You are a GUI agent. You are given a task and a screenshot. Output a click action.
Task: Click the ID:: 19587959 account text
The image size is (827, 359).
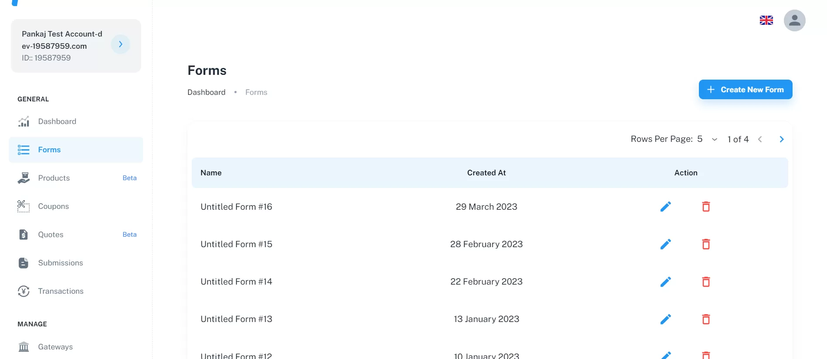click(46, 58)
